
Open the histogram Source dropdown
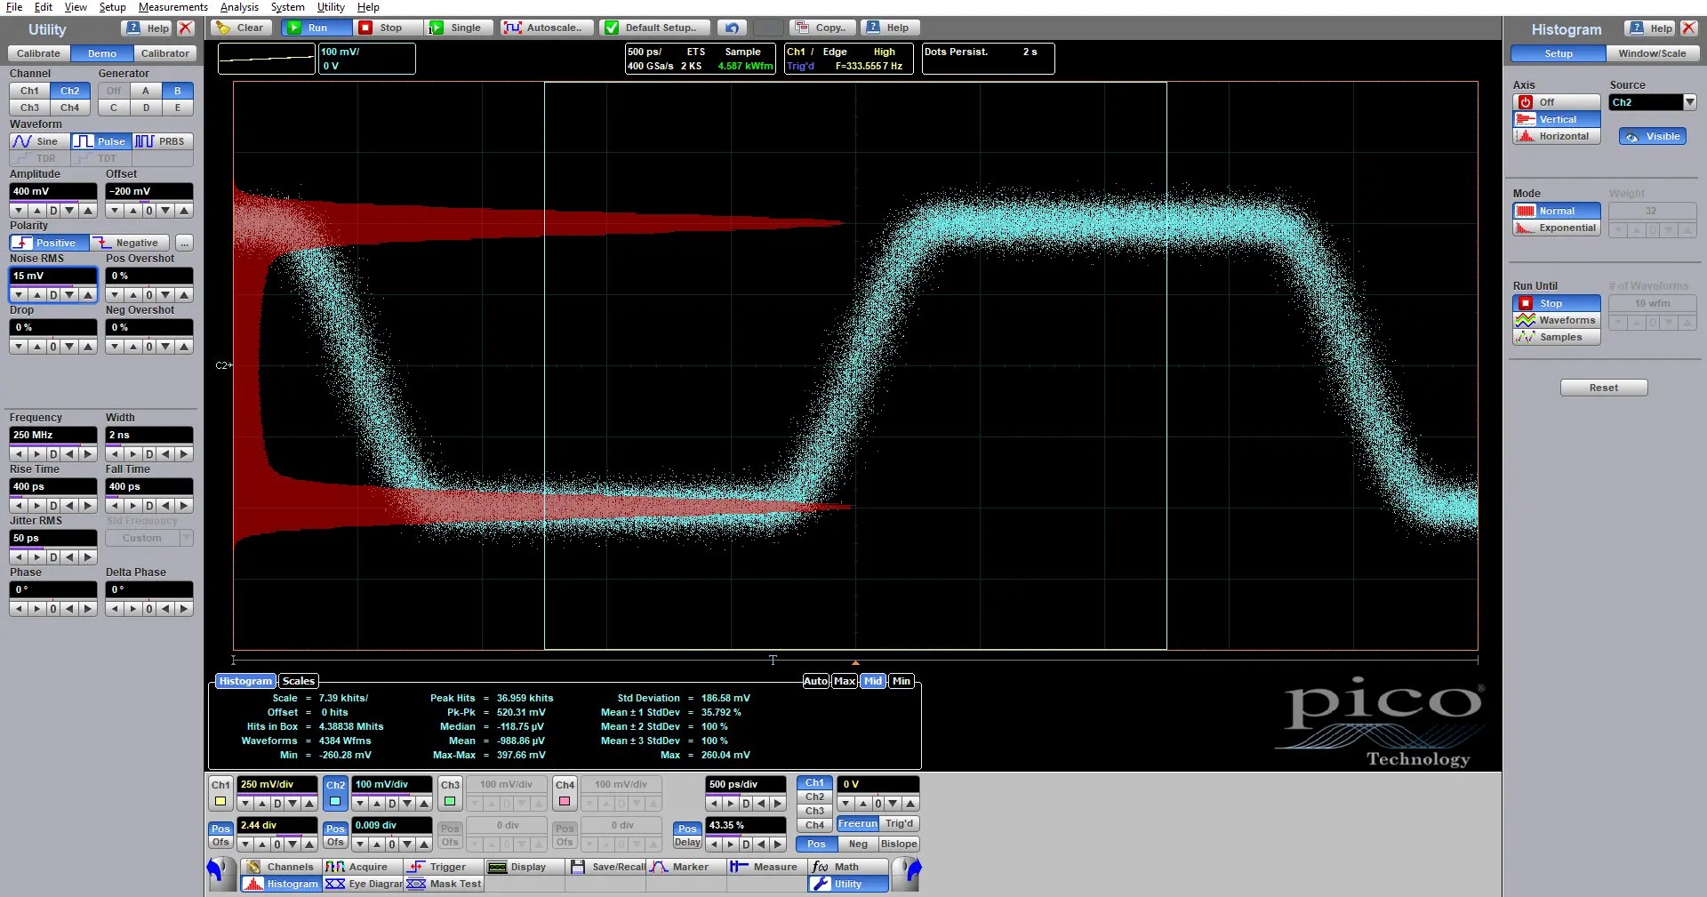click(1689, 102)
